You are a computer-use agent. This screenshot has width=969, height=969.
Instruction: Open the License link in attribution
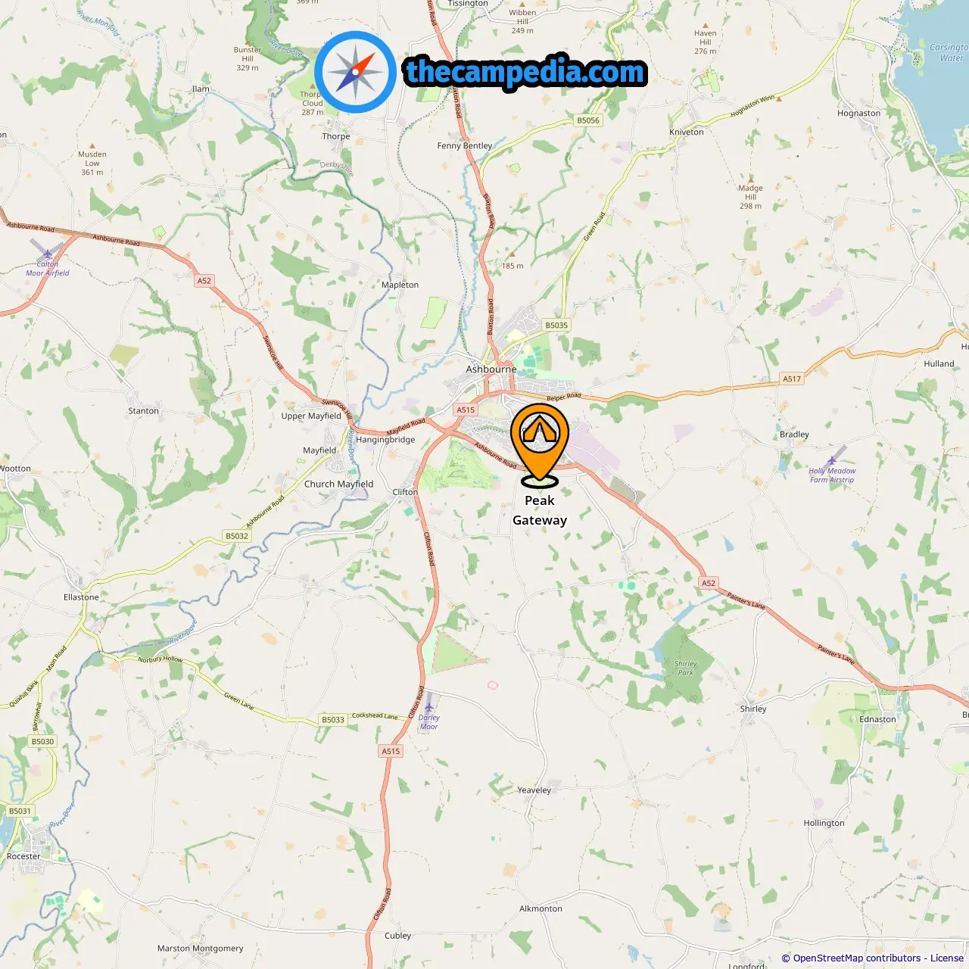947,958
